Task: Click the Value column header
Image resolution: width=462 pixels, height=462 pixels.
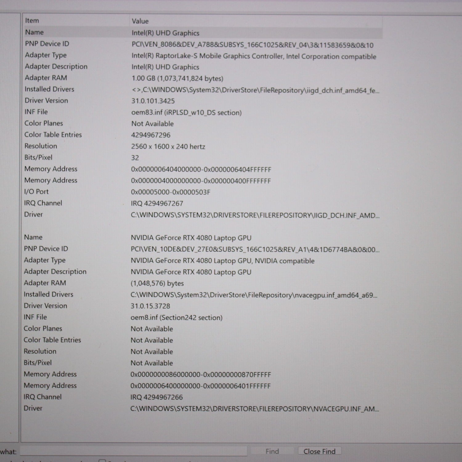Action: tap(140, 21)
